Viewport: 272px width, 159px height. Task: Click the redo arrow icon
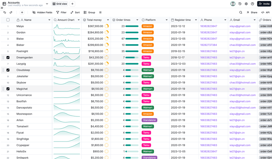click(x=11, y=12)
